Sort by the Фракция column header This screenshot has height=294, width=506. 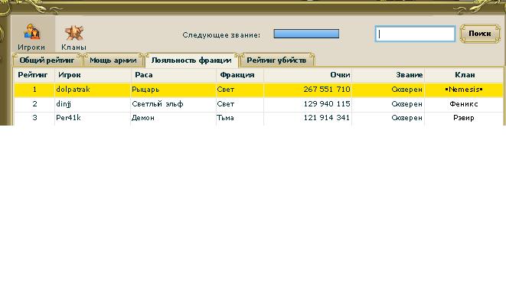[237, 75]
